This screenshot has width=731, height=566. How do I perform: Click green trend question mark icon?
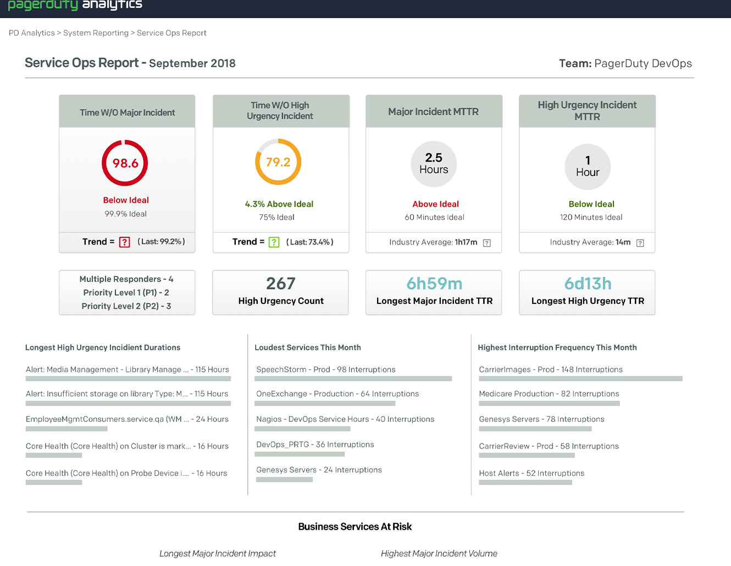274,242
